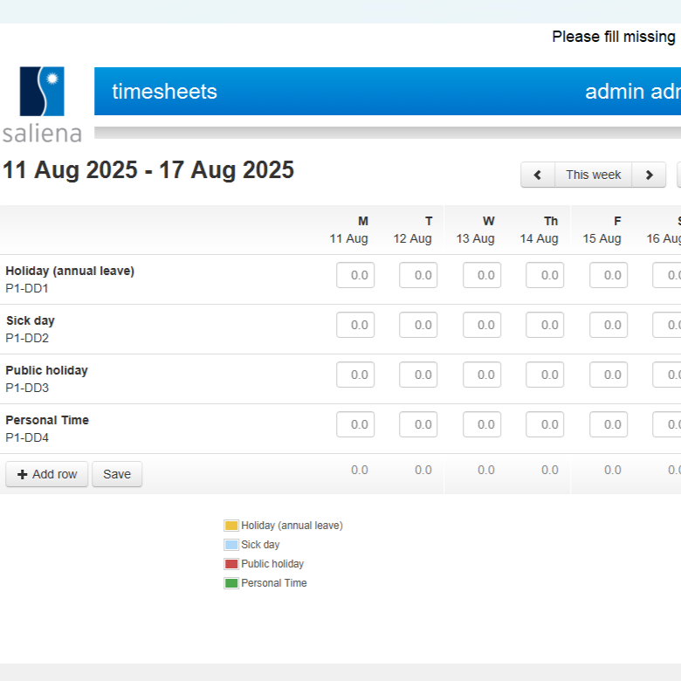The image size is (681, 681).
Task: Select the Personal Time row title
Action: (47, 420)
